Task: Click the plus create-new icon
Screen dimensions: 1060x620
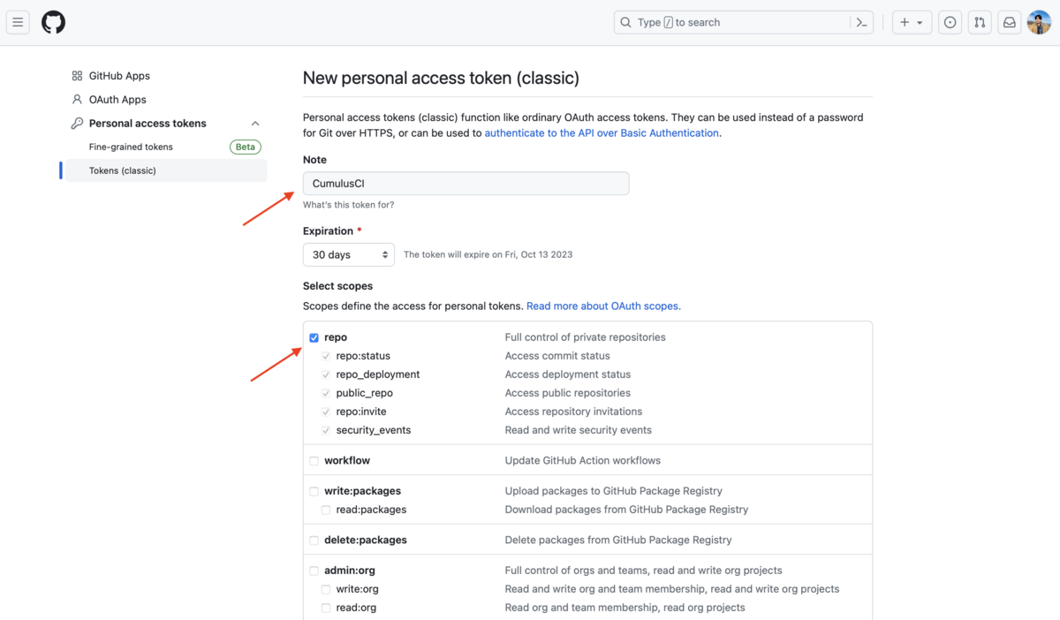Action: point(905,22)
